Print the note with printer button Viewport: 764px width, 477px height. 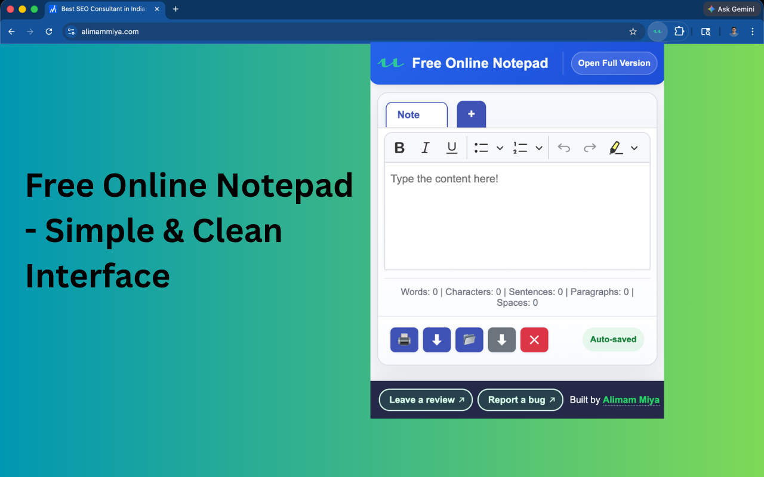click(x=404, y=340)
